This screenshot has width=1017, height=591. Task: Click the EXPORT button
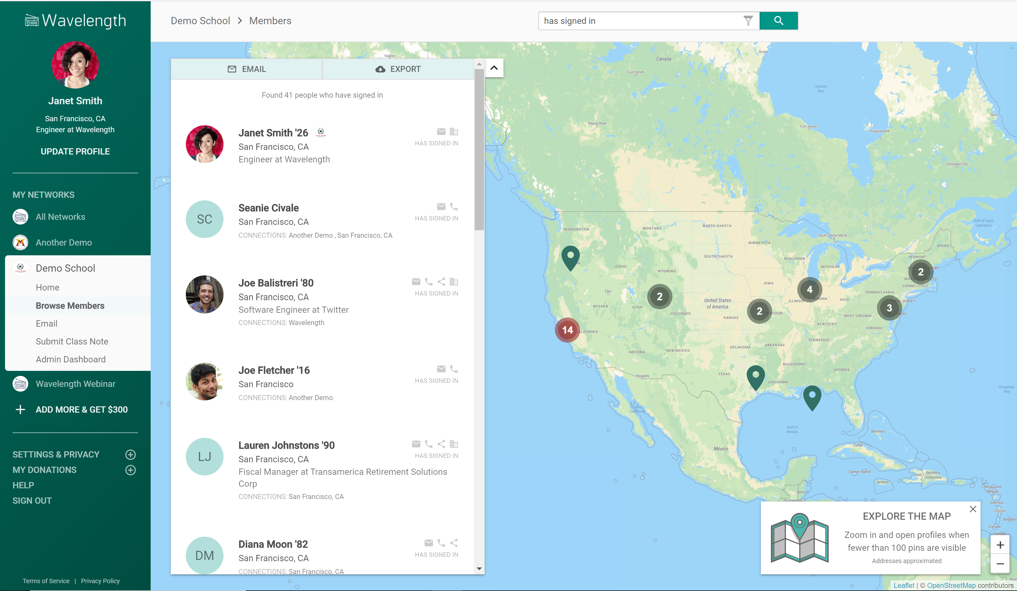[x=398, y=69]
